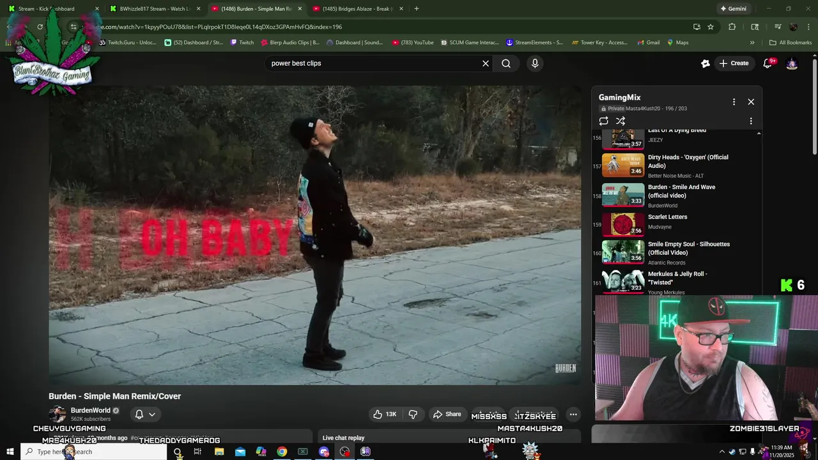The height and width of the screenshot is (460, 818).
Task: Click BurdenWorld channel avatar
Action: click(58, 414)
